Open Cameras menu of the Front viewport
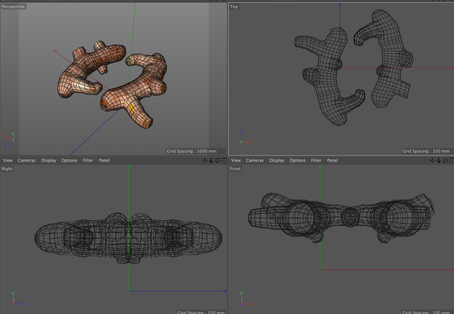Viewport: 454px width, 314px height. point(255,161)
